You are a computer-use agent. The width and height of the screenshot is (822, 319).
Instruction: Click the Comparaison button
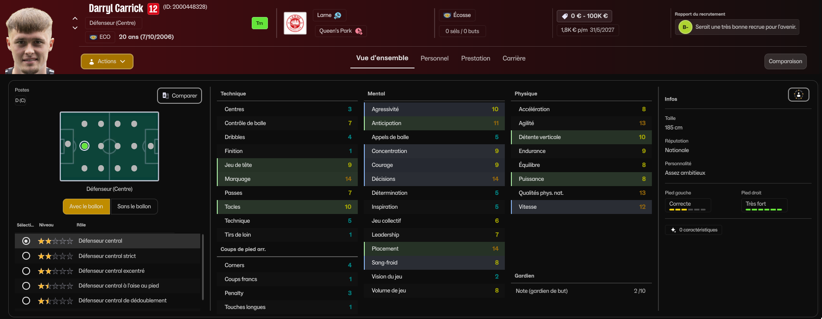[785, 61]
